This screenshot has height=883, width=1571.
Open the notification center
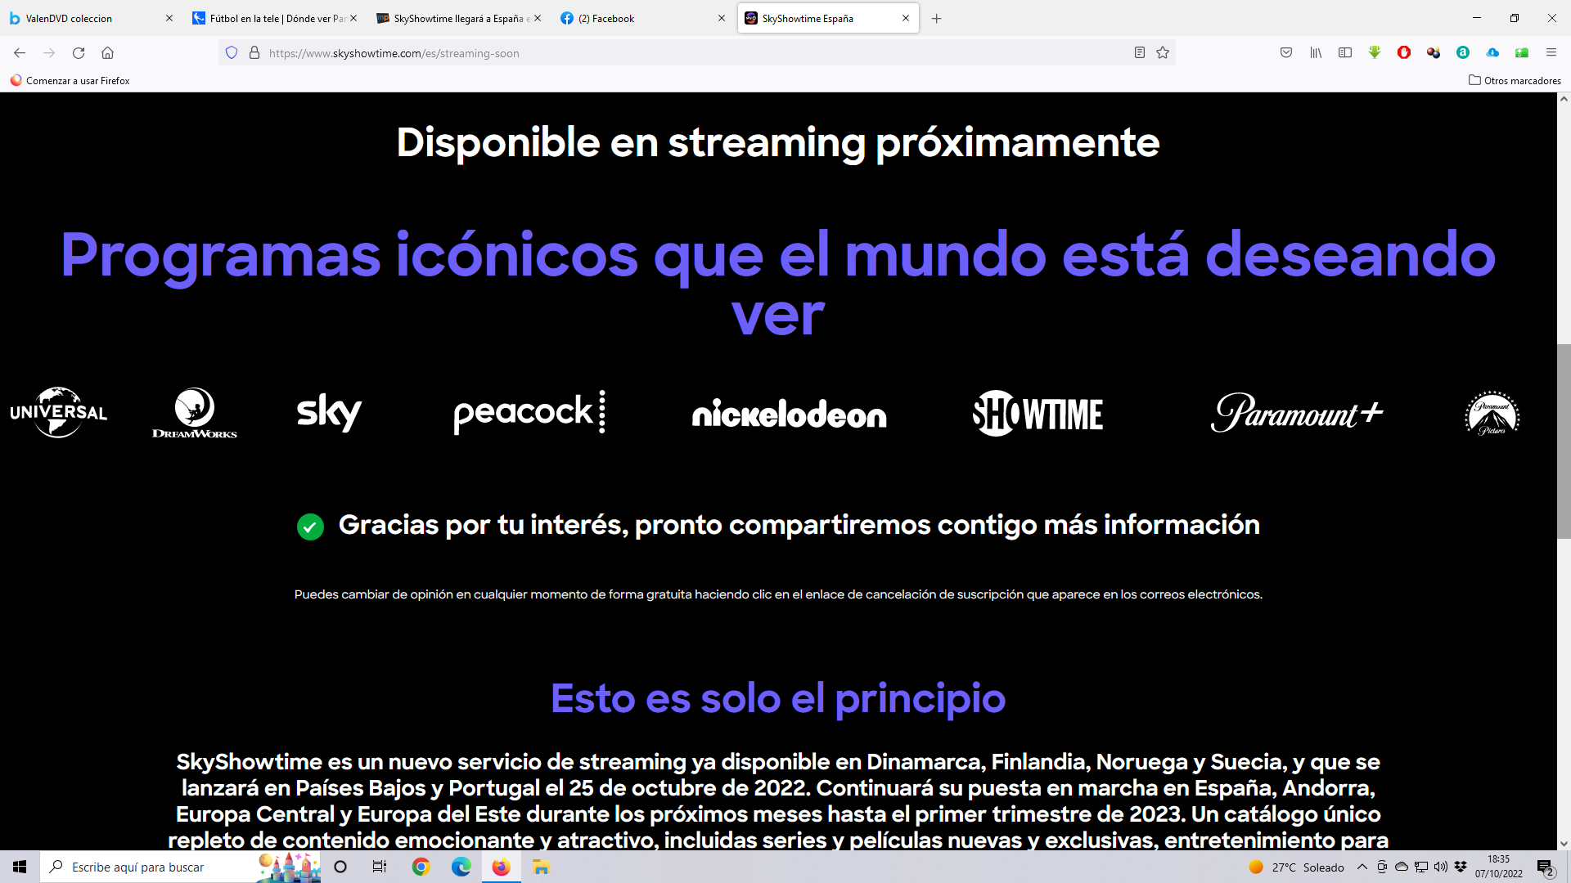coord(1545,867)
